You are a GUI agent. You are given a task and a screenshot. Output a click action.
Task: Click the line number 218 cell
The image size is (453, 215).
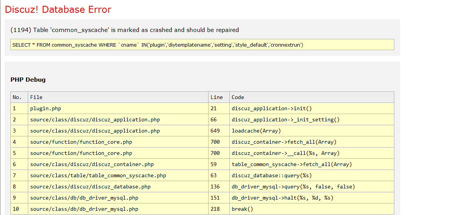219,209
